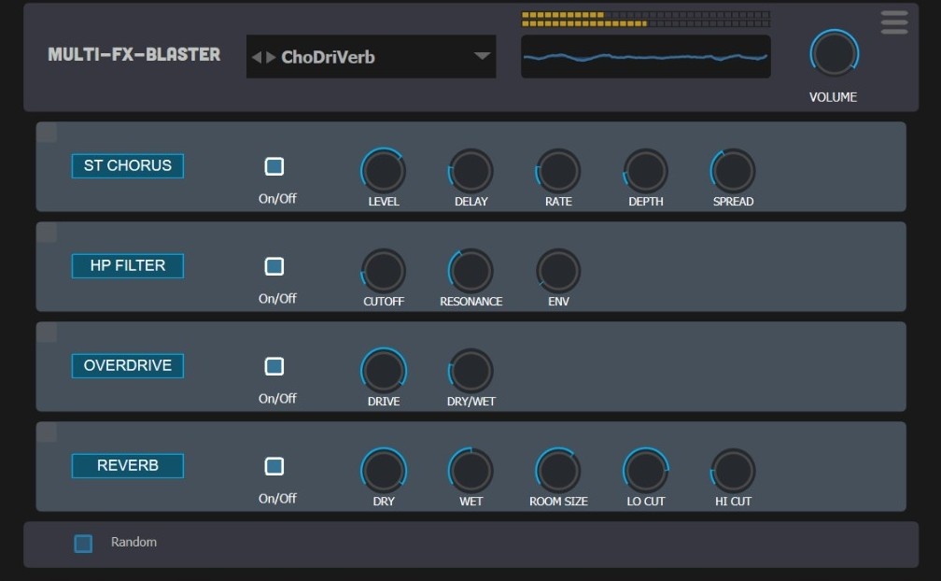Image resolution: width=941 pixels, height=581 pixels.
Task: Click the REVERB label button
Action: (128, 466)
